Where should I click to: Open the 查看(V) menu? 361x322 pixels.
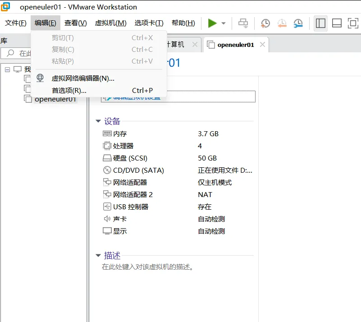76,23
